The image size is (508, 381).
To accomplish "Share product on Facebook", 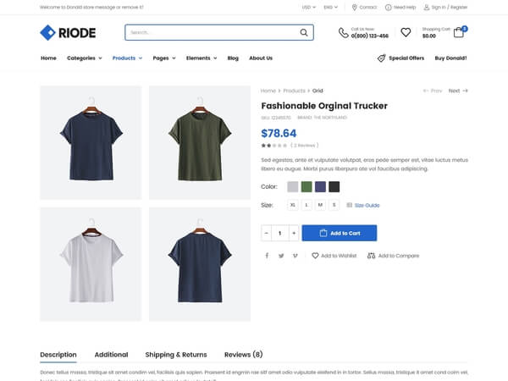I will coord(267,256).
